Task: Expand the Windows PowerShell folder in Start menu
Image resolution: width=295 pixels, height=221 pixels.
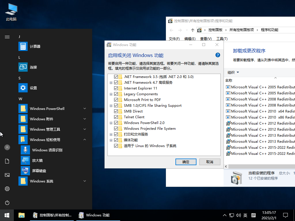Action: pyautogui.click(x=85, y=108)
